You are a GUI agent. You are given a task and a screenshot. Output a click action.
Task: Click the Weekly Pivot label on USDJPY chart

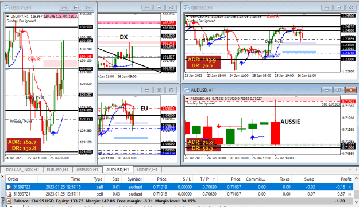click(21, 122)
